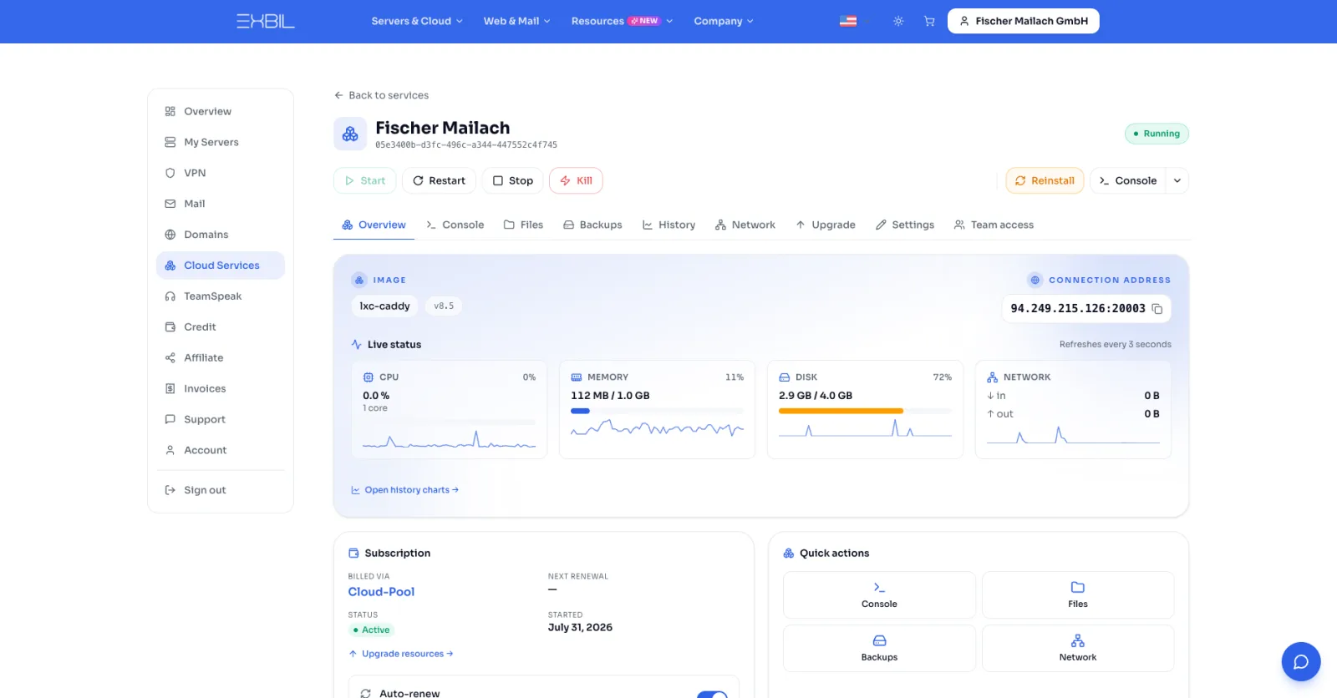This screenshot has width=1337, height=698.
Task: Switch to the Settings tab
Action: click(905, 225)
